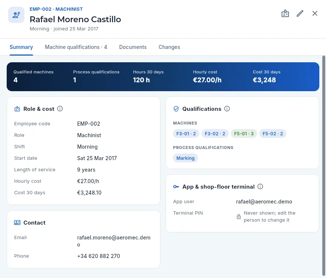This screenshot has height=278, width=326.
Task: Click the key icon beside App & shop-floor terminal
Action: click(x=176, y=187)
